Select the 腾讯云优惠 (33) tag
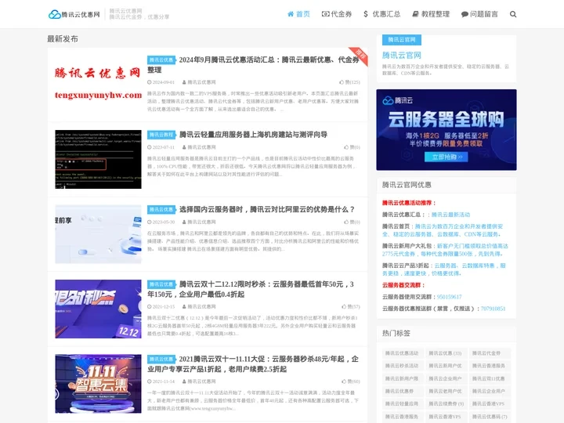The image size is (564, 423). 445,353
